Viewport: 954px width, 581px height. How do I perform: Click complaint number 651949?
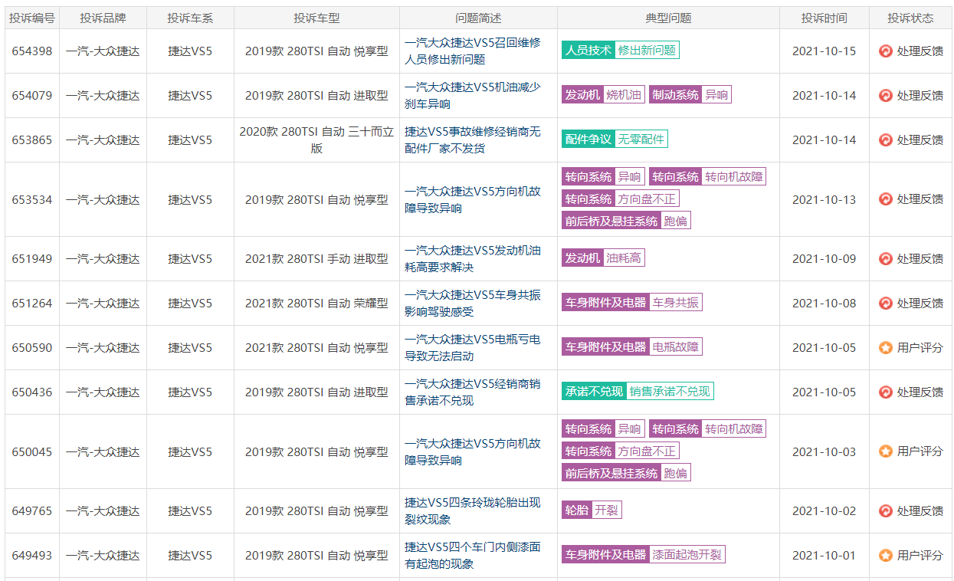[32, 259]
